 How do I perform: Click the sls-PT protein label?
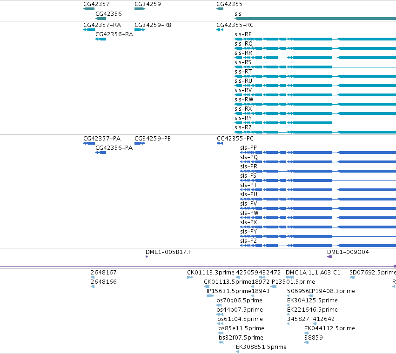tap(248, 185)
